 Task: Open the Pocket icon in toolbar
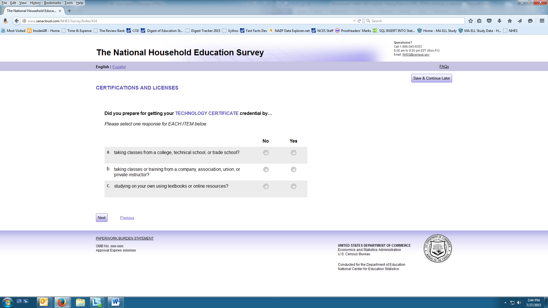(x=489, y=21)
